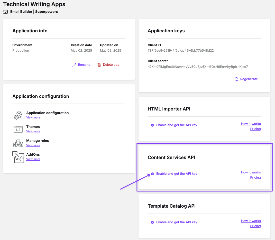The width and height of the screenshot is (275, 240).
Task: Open How it works for Template Catalog API
Action: tap(251, 221)
